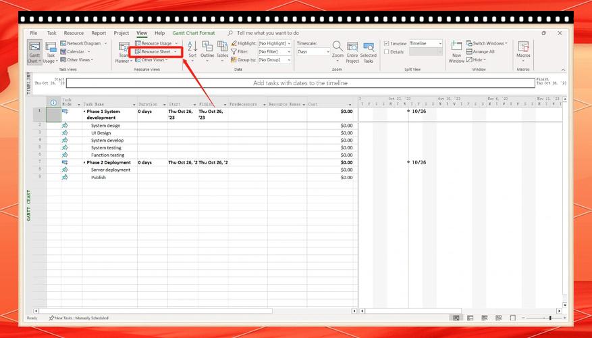The image size is (592, 338).
Task: Click the Resource Sheet button
Action: (x=157, y=51)
